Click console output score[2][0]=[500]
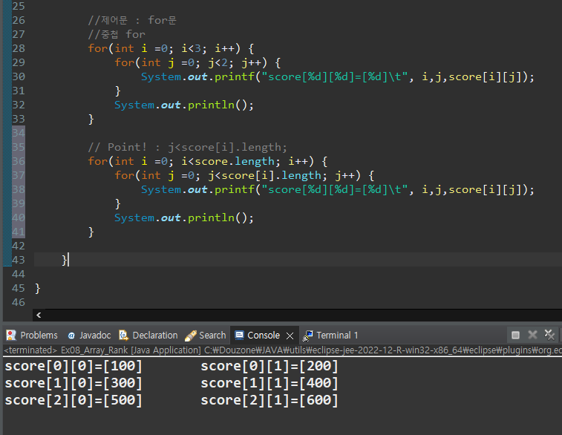Screen dimensions: 562x435 [73, 400]
